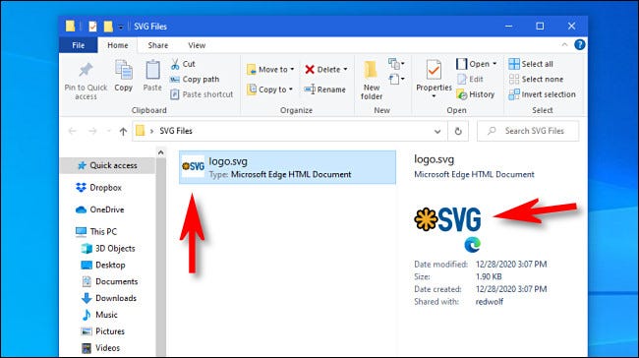Collapse the ribbon with the chevron
This screenshot has width=639, height=358.
pyautogui.click(x=564, y=45)
